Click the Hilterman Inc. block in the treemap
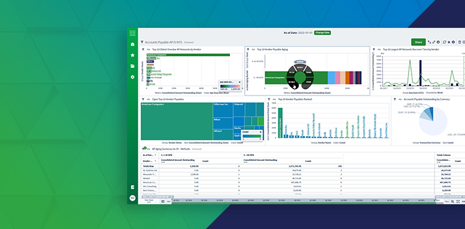 click(x=223, y=110)
